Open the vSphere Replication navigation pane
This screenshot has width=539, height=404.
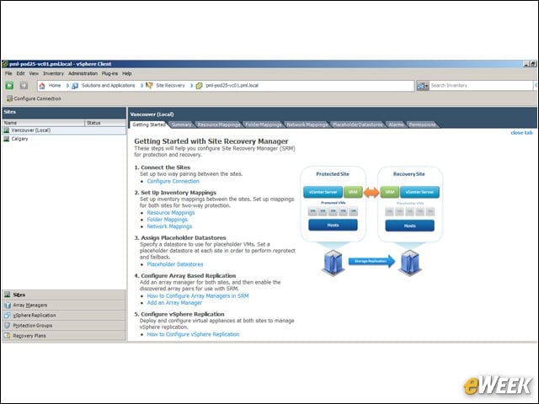[64, 315]
